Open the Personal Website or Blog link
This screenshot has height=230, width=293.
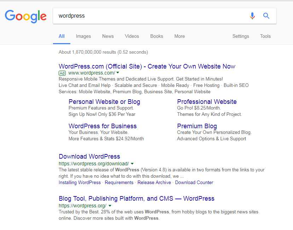pyautogui.click(x=104, y=102)
